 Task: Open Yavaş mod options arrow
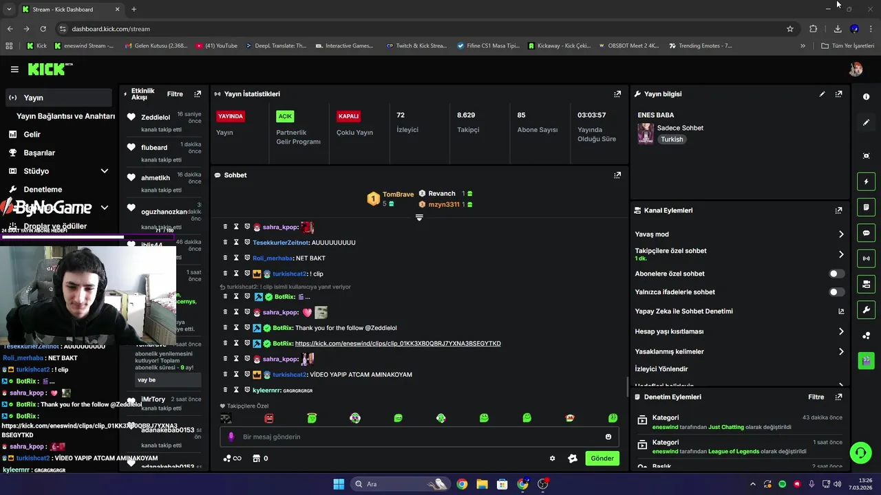click(841, 234)
